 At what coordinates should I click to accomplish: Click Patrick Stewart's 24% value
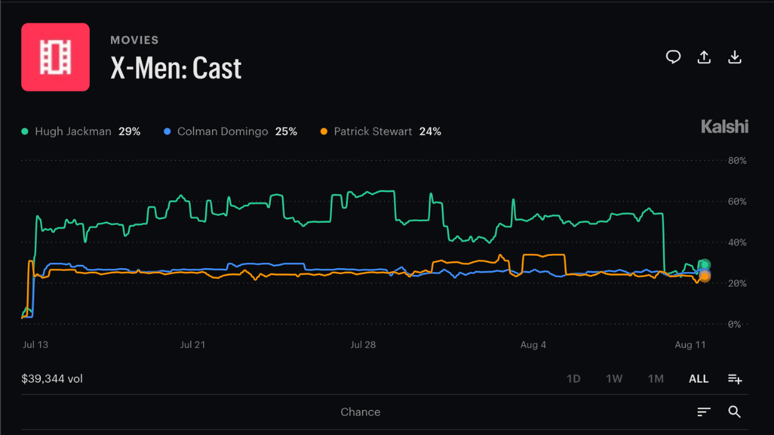point(430,131)
